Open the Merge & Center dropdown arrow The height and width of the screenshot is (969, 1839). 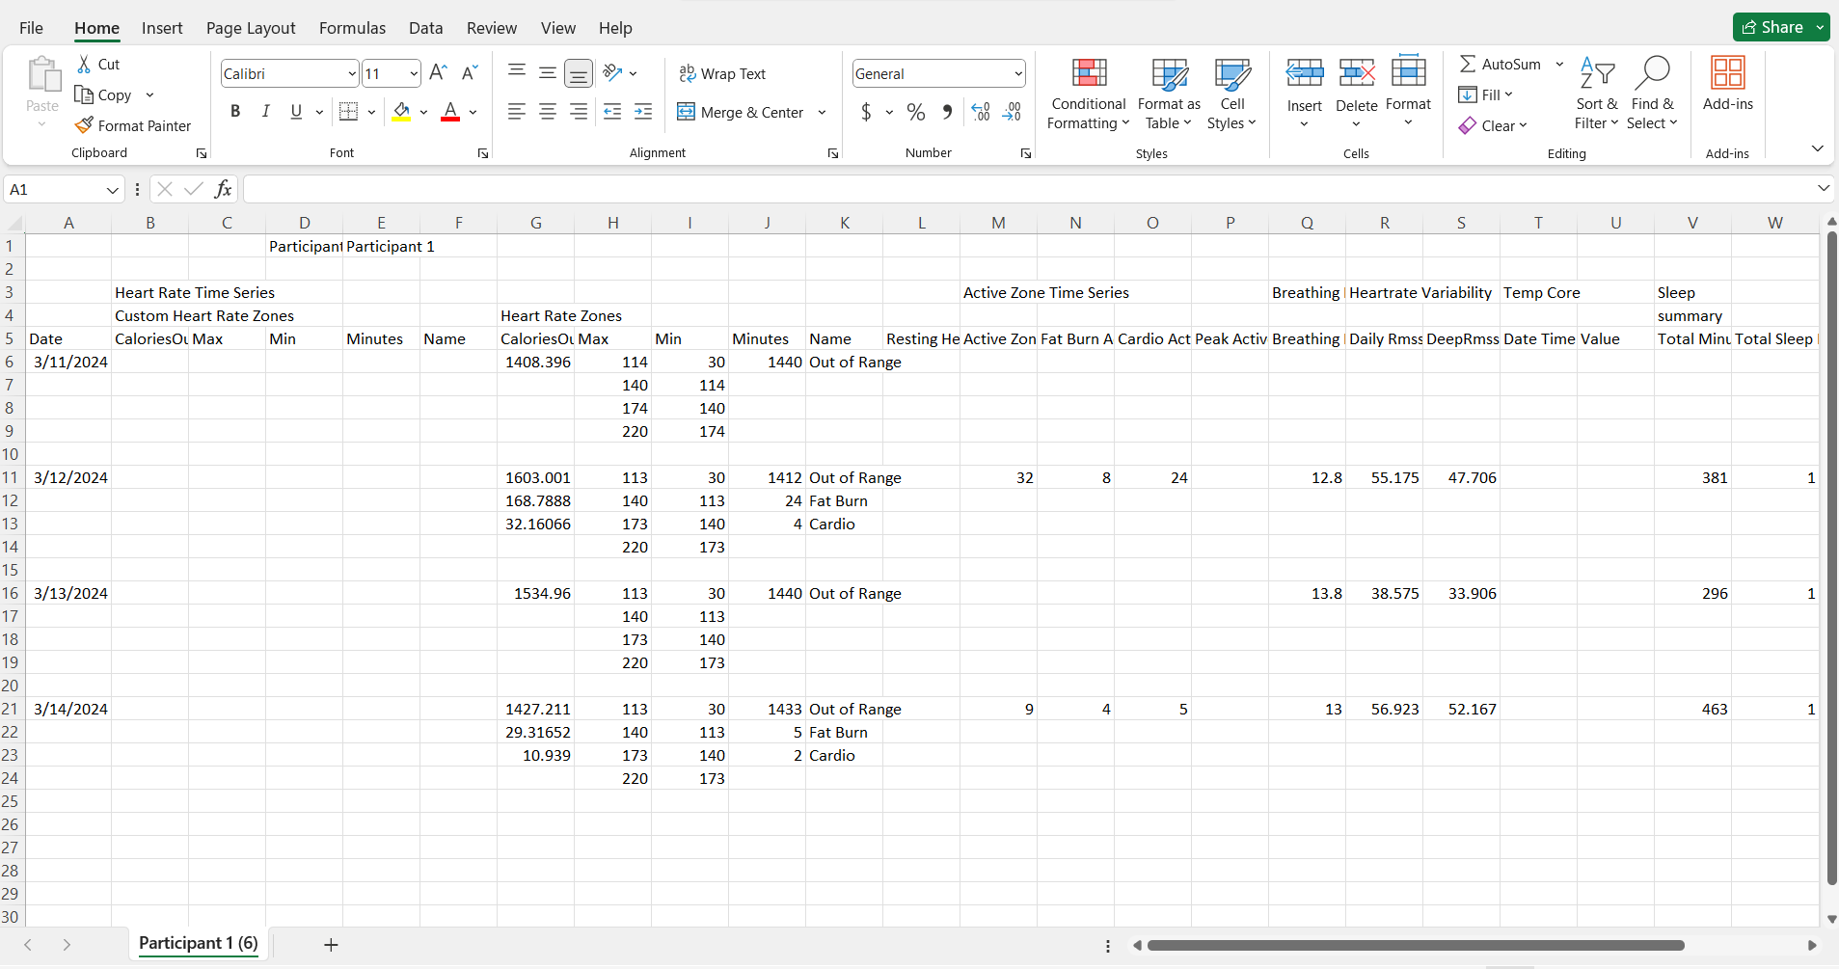click(822, 113)
